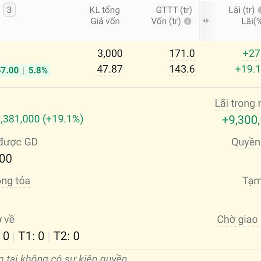Image resolution: width=261 pixels, height=261 pixels.
Task: Sort by GTTT (tr) column header
Action: (174, 10)
